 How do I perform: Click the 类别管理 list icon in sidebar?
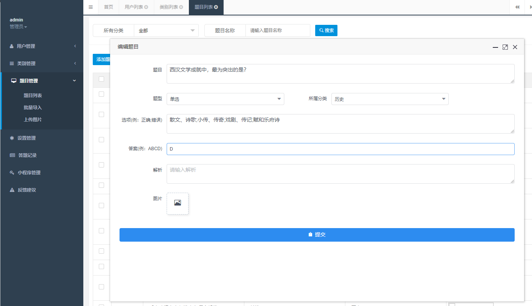point(12,63)
